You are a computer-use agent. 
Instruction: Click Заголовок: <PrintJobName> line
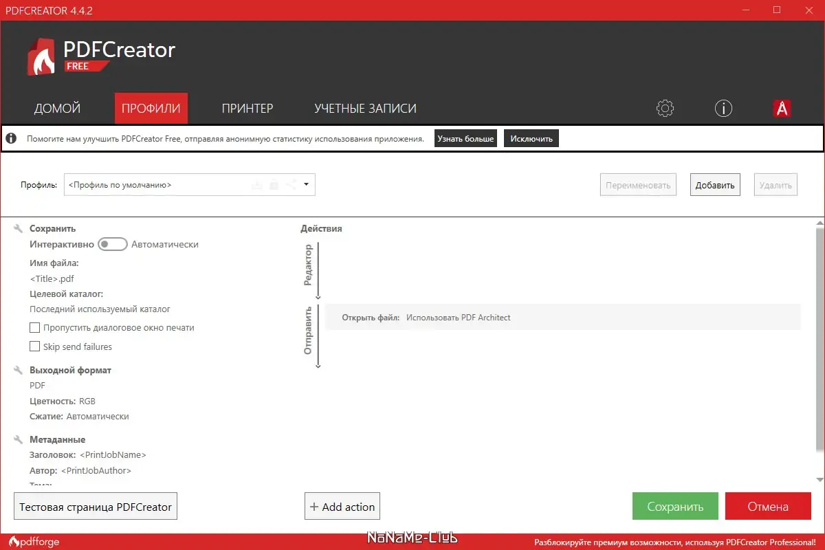pyautogui.click(x=88, y=454)
